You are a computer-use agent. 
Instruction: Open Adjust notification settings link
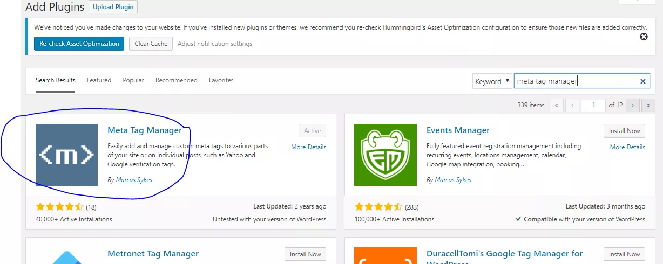[215, 44]
